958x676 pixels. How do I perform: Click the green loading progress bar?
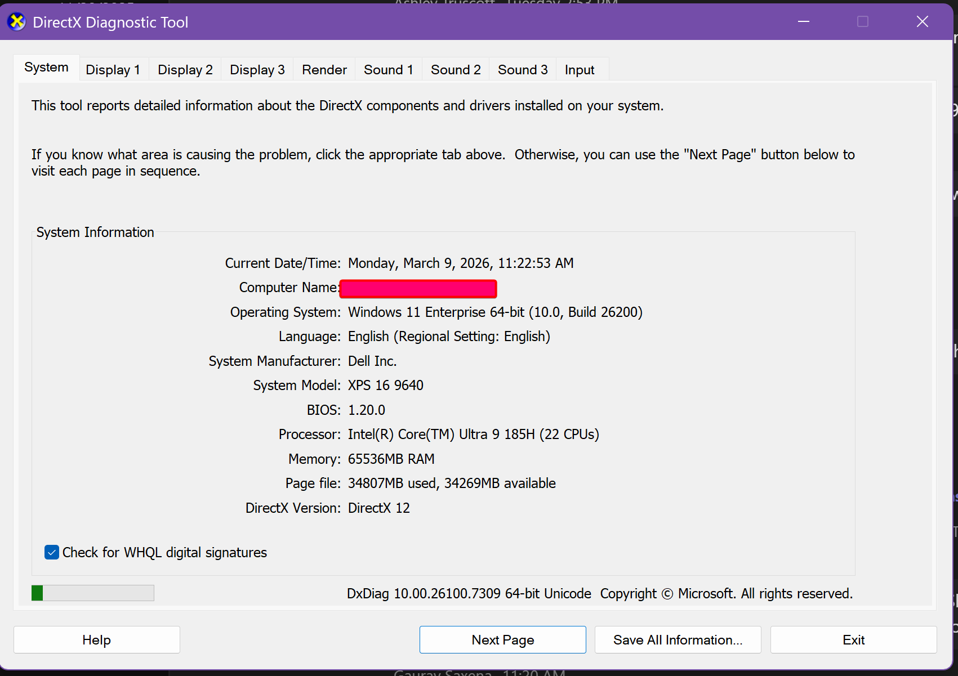click(x=93, y=593)
